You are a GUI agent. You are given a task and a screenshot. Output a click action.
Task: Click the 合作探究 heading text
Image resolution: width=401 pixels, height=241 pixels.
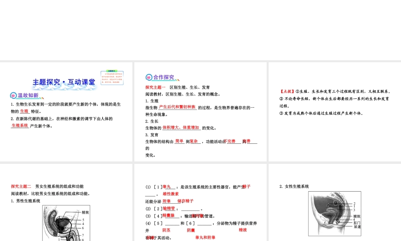click(x=164, y=78)
